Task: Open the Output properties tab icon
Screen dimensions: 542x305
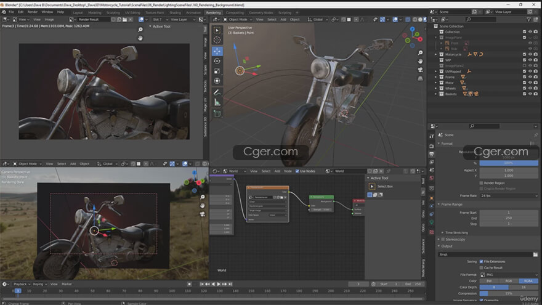Action: [x=431, y=154]
